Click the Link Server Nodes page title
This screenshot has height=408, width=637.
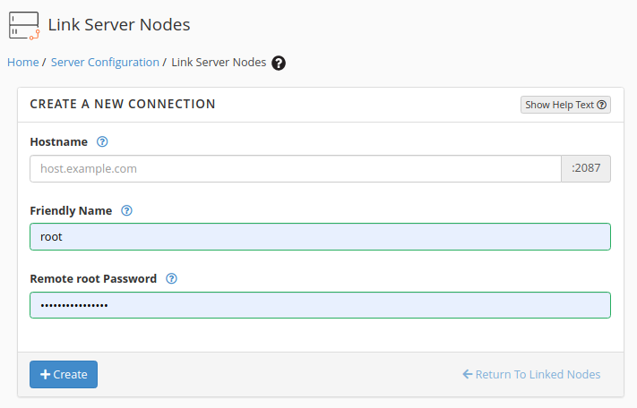pyautogui.click(x=119, y=25)
